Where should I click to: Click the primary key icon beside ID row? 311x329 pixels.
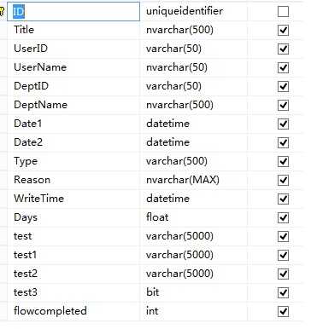pyautogui.click(x=2, y=12)
